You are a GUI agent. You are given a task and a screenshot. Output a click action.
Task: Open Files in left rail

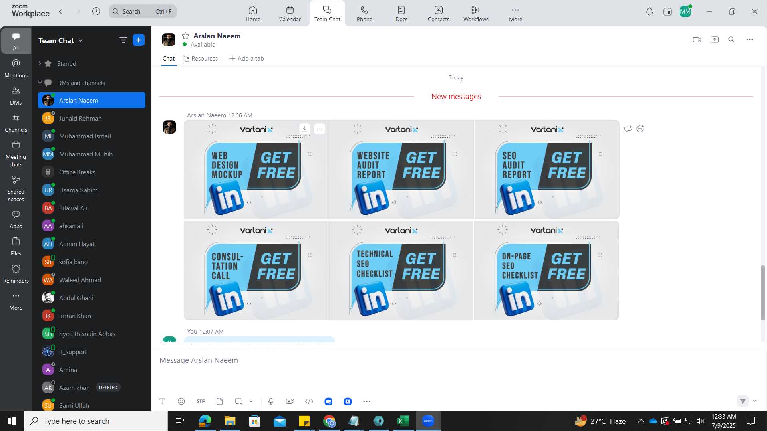16,247
